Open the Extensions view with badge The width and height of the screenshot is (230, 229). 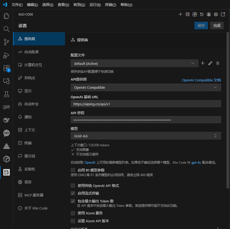point(7,68)
